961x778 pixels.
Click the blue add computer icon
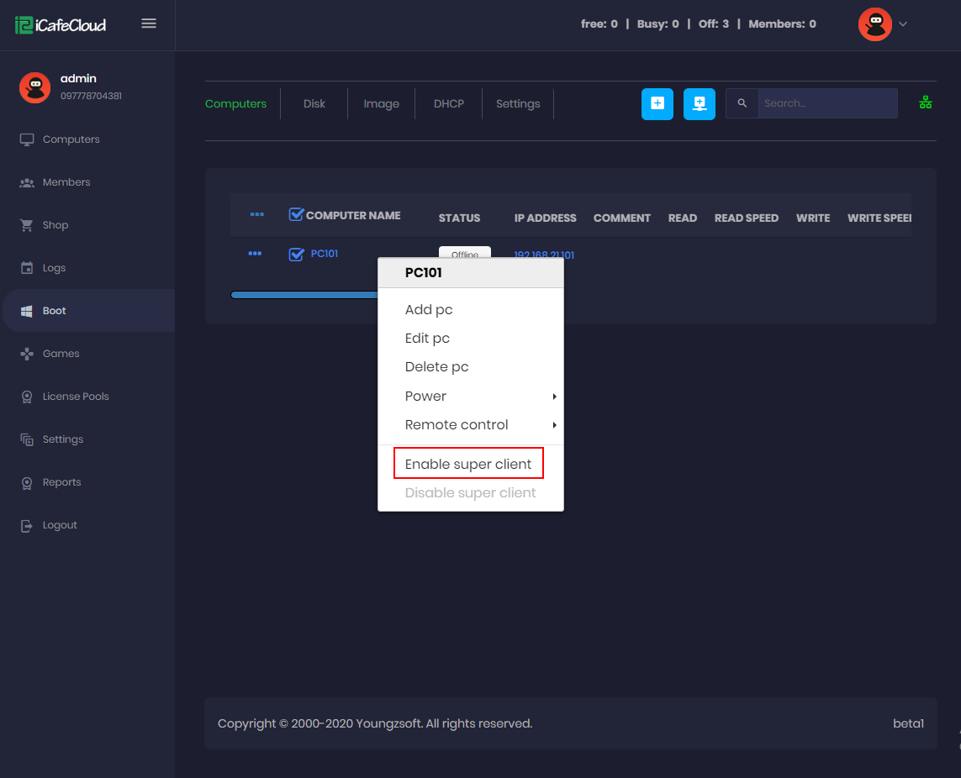[657, 103]
